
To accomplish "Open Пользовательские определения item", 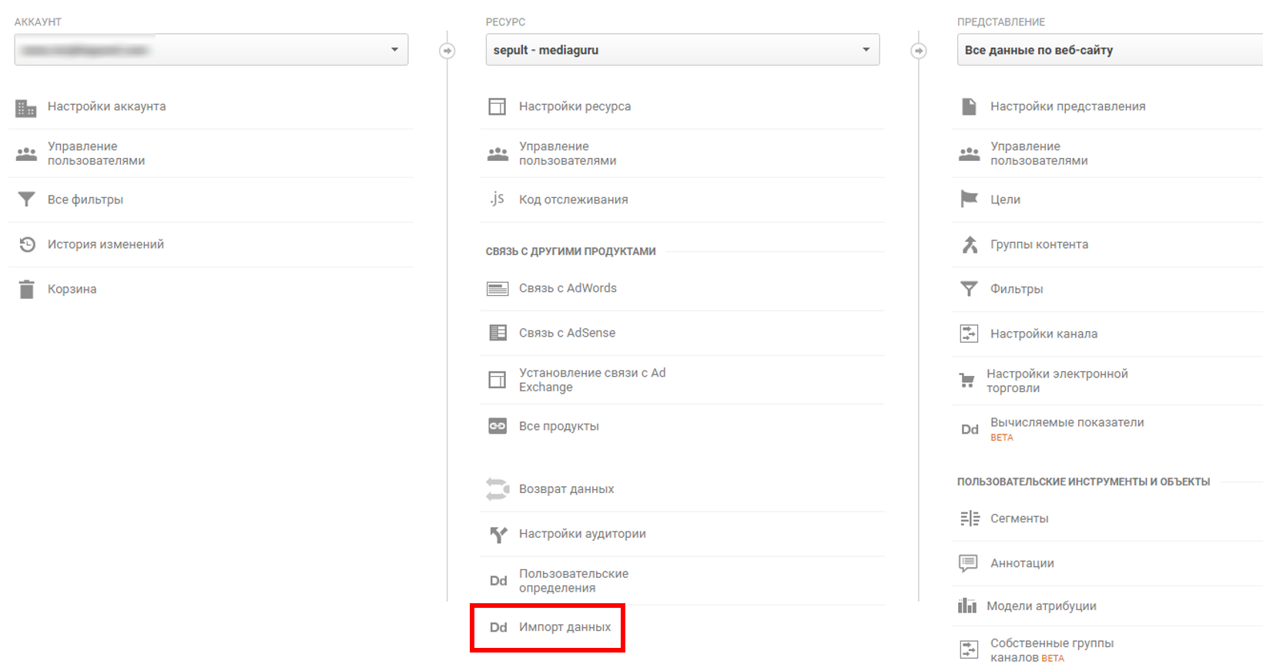I will (x=573, y=581).
